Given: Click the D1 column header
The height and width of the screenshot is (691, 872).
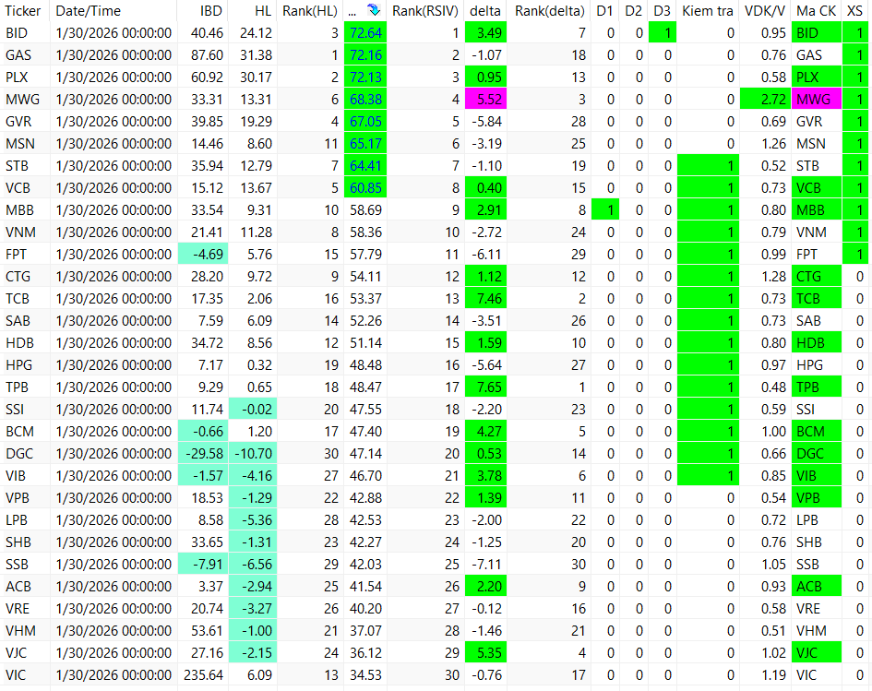Looking at the screenshot, I should (x=604, y=11).
